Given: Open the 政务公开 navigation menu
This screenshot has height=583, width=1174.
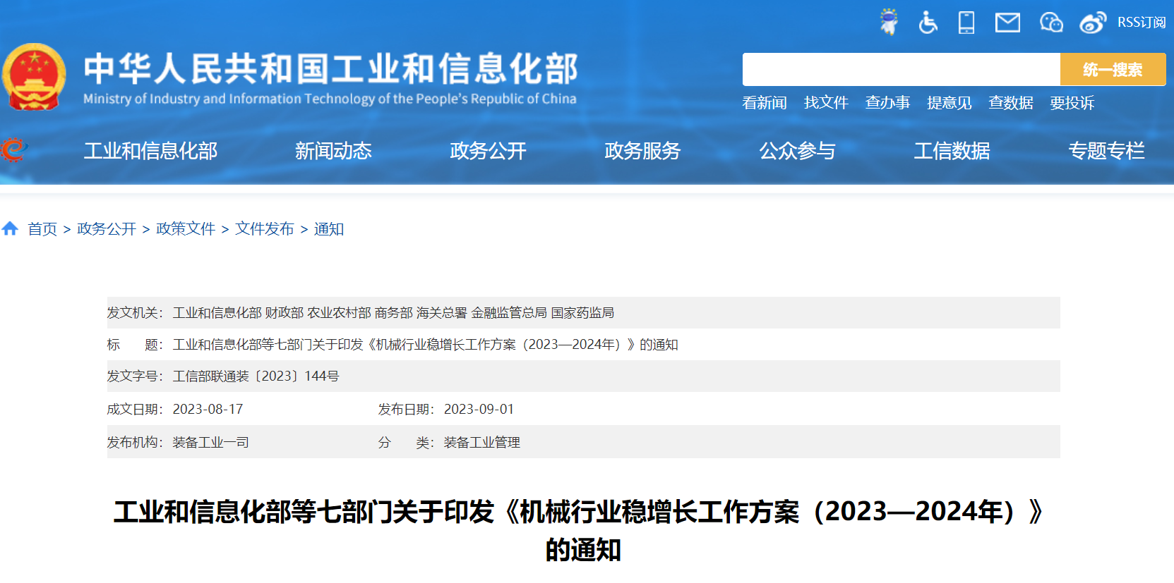Looking at the screenshot, I should (488, 151).
